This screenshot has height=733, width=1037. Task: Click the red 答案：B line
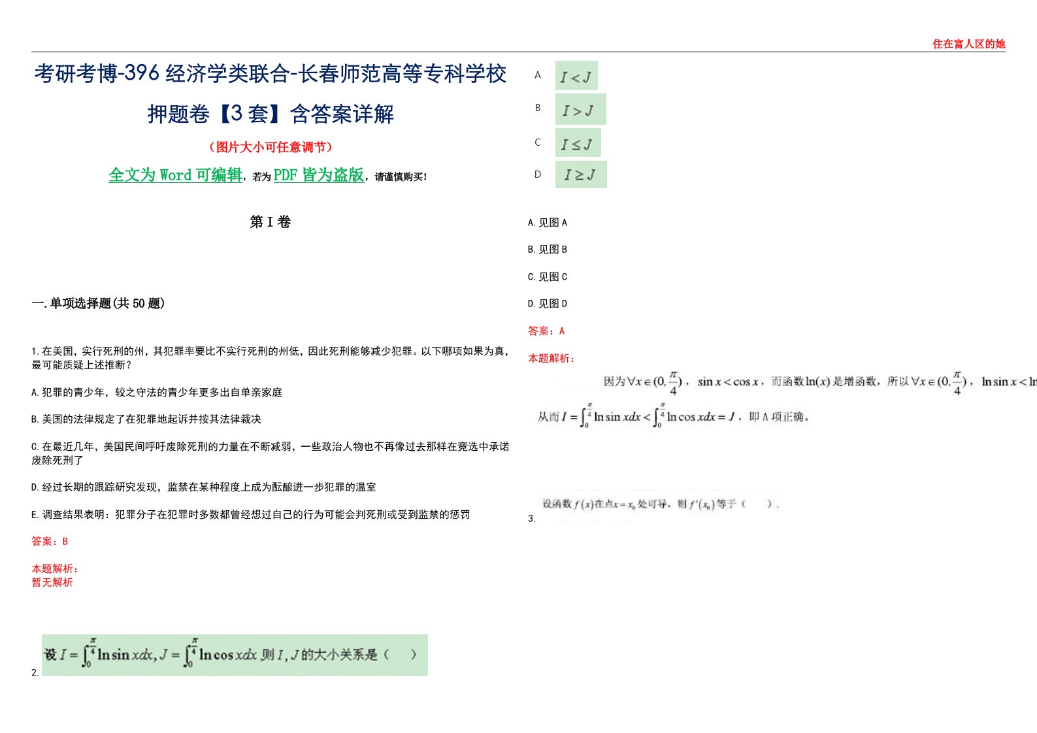[50, 542]
